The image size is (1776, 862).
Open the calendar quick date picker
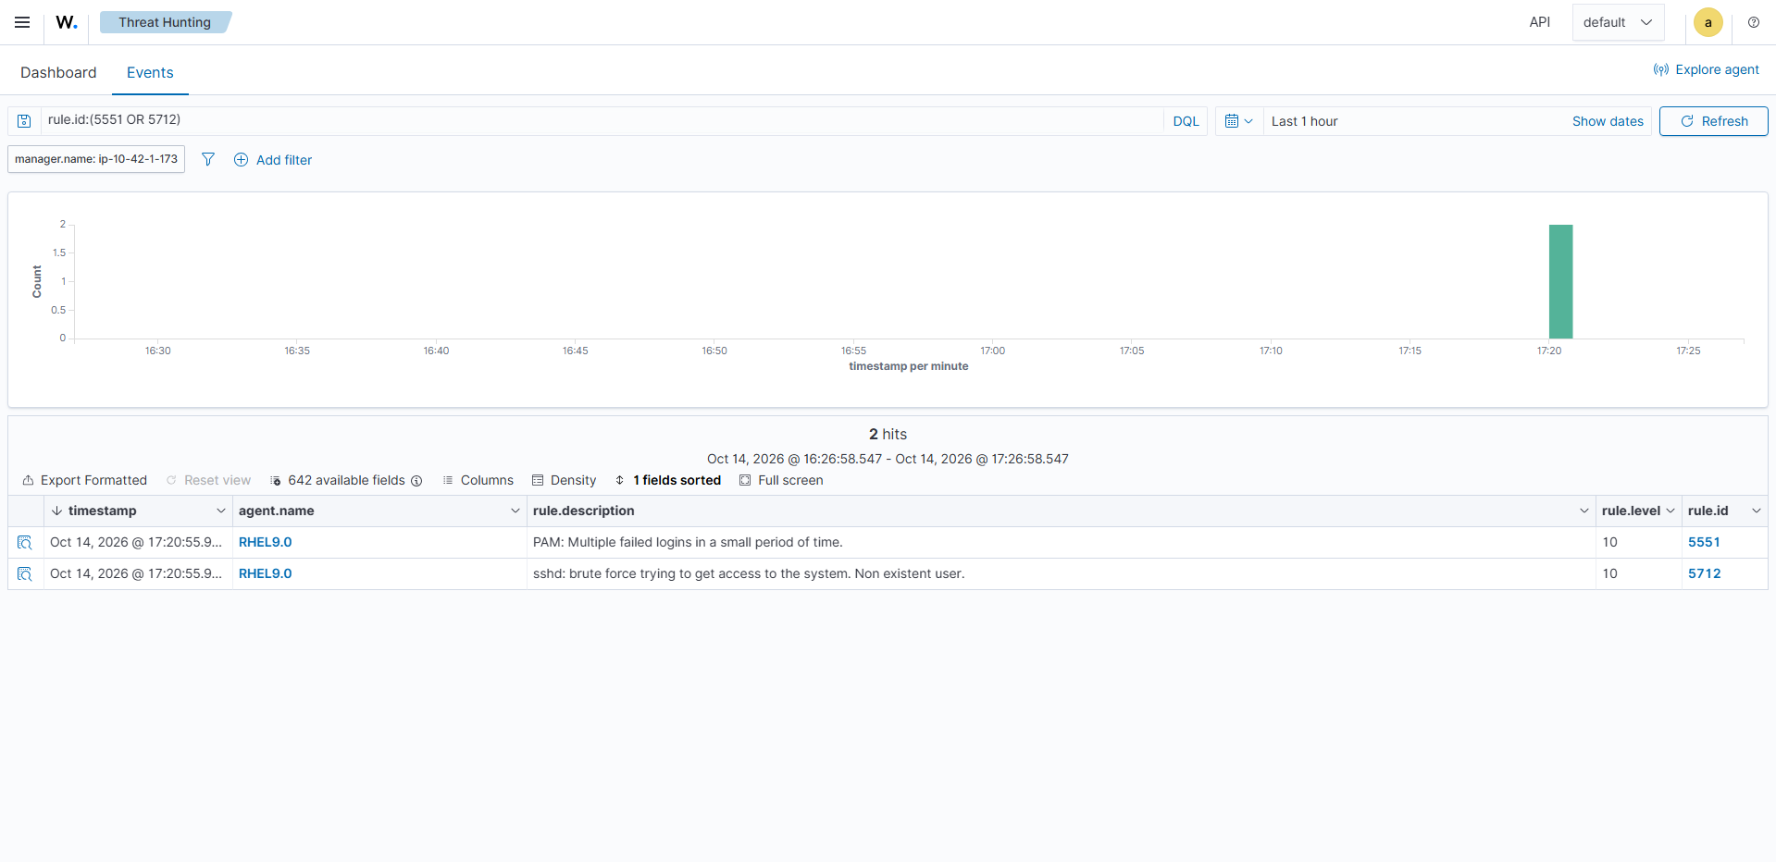1238,121
